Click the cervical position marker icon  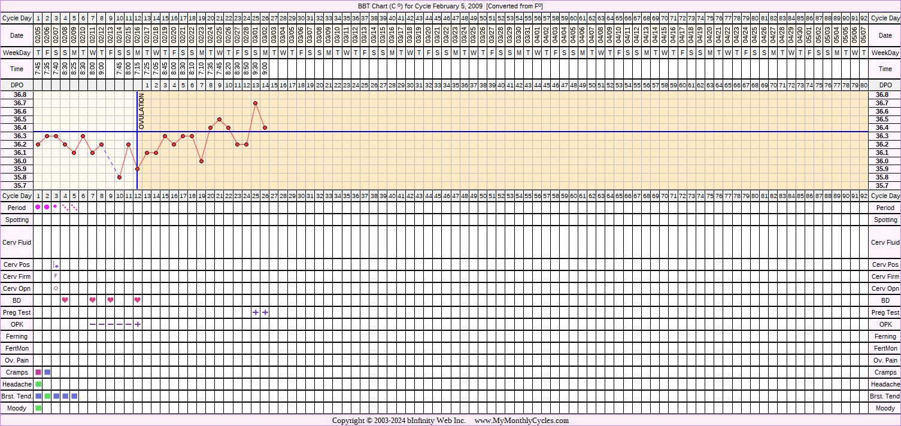(56, 265)
